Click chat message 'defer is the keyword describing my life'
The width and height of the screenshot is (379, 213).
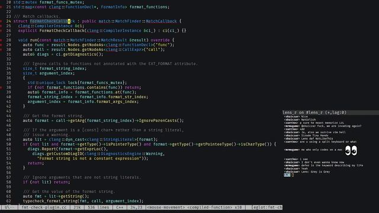332,166
